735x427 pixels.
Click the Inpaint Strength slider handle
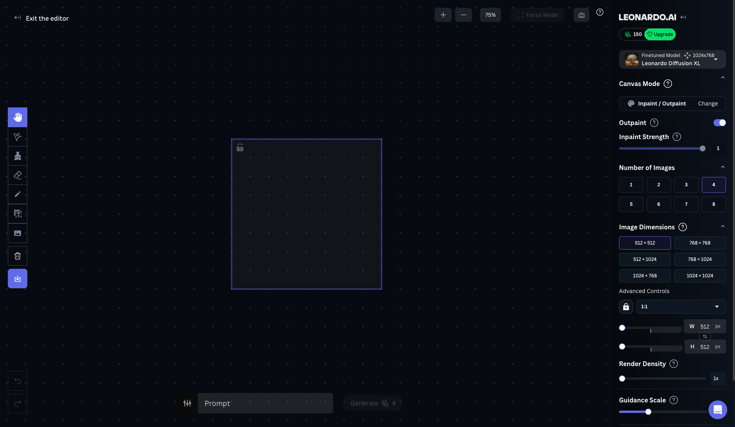click(x=703, y=148)
